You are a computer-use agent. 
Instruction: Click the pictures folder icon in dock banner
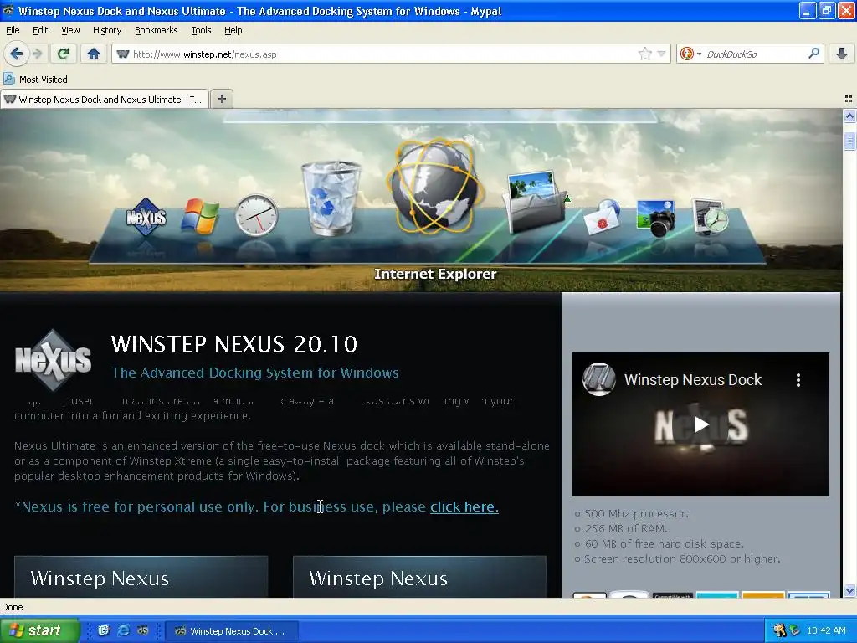click(536, 202)
